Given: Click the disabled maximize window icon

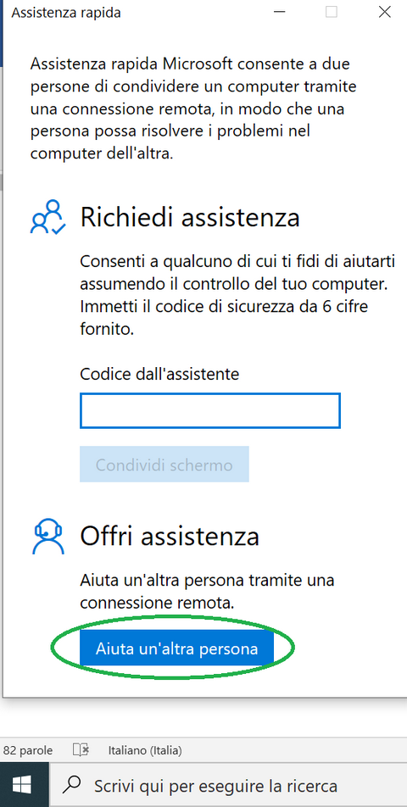Looking at the screenshot, I should click(x=332, y=12).
